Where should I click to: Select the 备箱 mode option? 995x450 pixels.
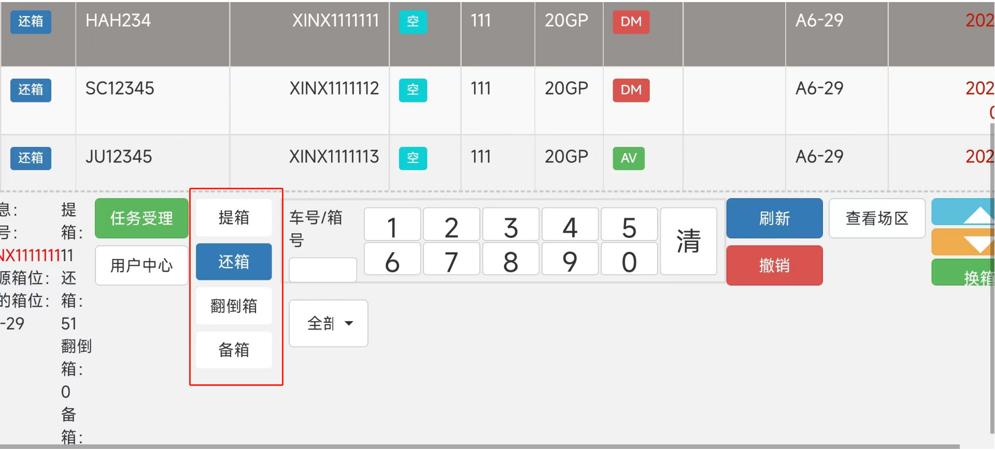pos(234,350)
